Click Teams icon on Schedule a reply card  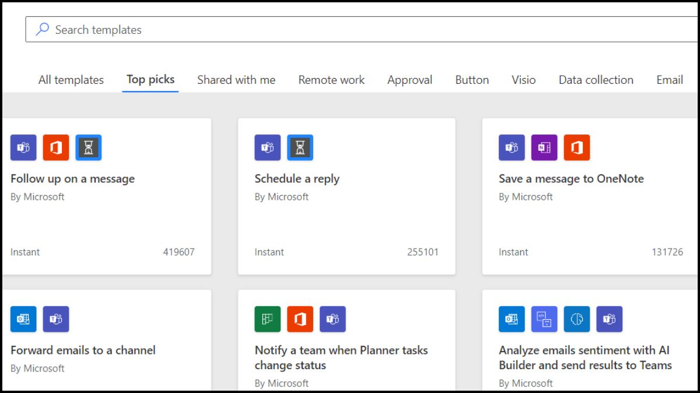(268, 147)
